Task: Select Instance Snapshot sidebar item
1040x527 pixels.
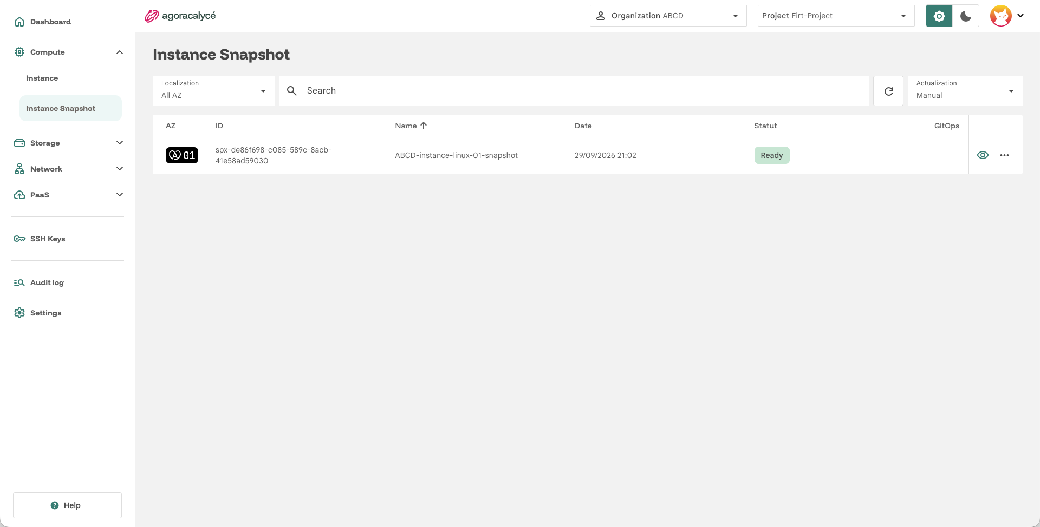Action: tap(70, 108)
